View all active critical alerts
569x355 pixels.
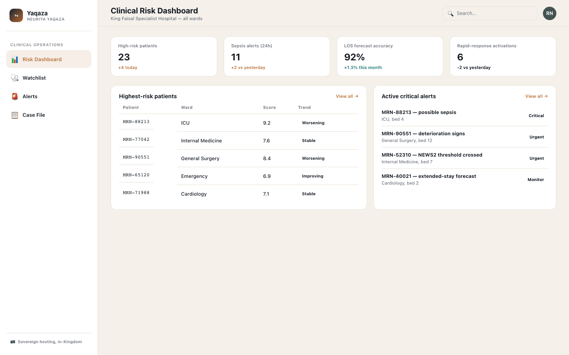coord(536,96)
